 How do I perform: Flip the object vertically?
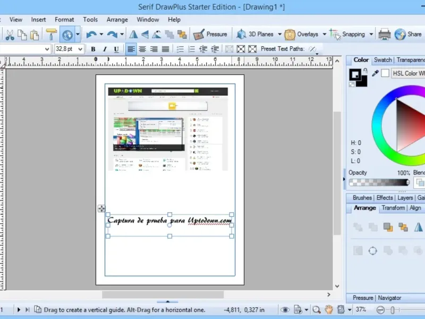[144, 35]
